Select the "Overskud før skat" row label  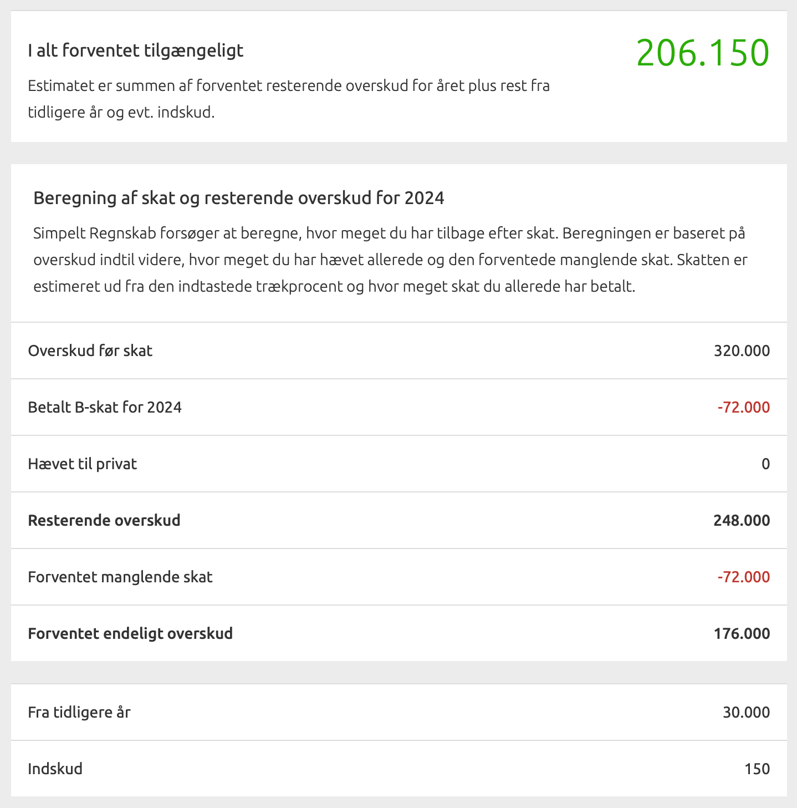click(90, 350)
